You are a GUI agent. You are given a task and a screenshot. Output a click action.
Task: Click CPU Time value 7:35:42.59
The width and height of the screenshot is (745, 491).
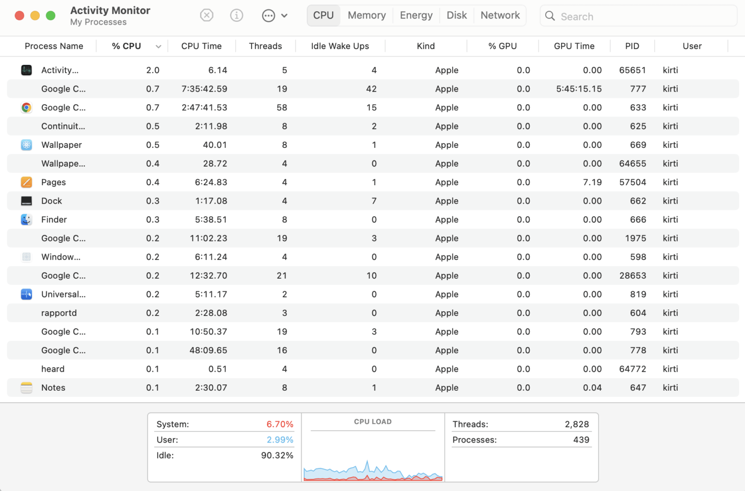[204, 89]
